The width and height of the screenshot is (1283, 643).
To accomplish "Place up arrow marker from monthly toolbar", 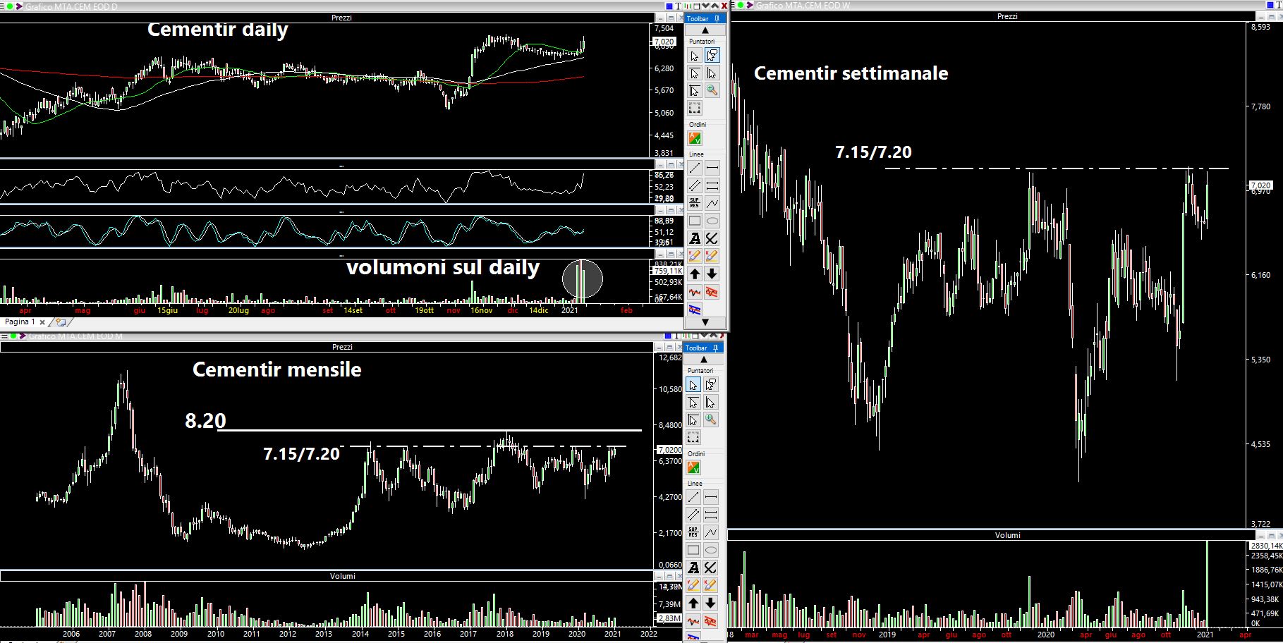I will (x=693, y=603).
